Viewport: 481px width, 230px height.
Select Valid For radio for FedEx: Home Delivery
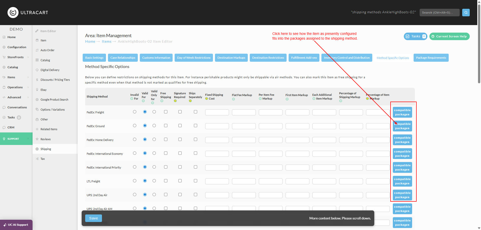(x=145, y=139)
